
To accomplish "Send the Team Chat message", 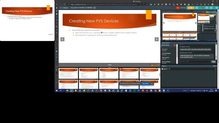I will (x=213, y=61).
